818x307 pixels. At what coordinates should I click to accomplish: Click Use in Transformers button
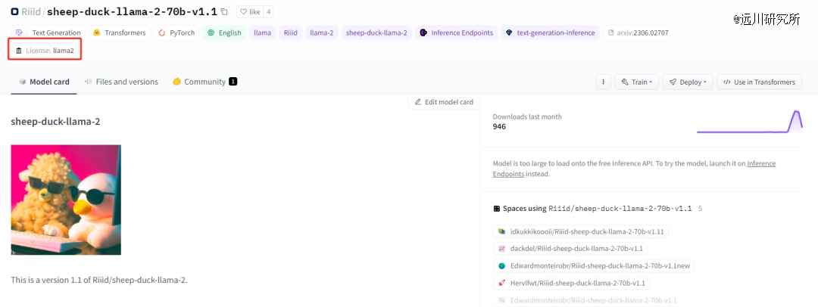[x=759, y=82]
